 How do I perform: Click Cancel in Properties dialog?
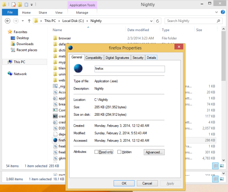click(x=147, y=183)
